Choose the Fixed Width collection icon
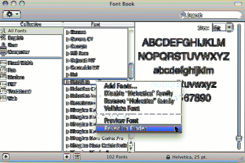The image size is (245, 163). pyautogui.click(x=3, y=63)
